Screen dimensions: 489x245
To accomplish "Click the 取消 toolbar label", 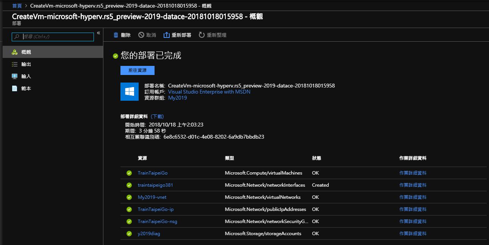I will point(151,35).
